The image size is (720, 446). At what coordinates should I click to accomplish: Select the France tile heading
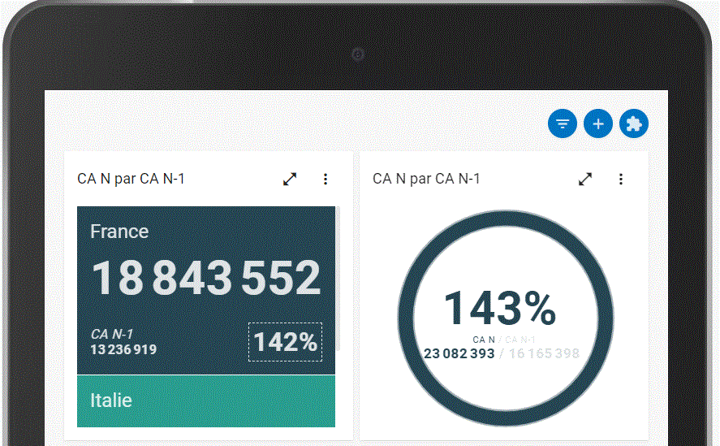pos(119,232)
